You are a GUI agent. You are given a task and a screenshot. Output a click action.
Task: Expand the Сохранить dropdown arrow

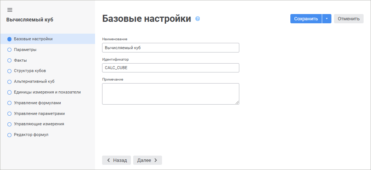[x=327, y=19]
